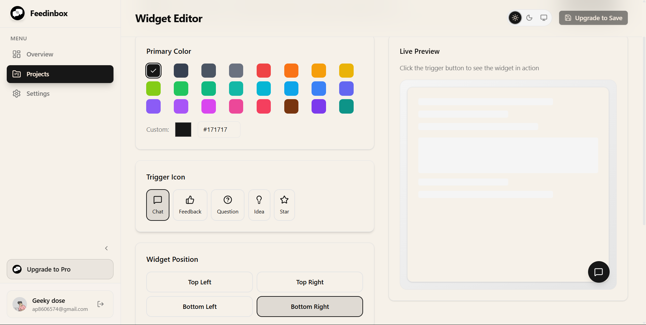646x325 pixels.
Task: Click the Upgrade to Save button
Action: click(593, 18)
